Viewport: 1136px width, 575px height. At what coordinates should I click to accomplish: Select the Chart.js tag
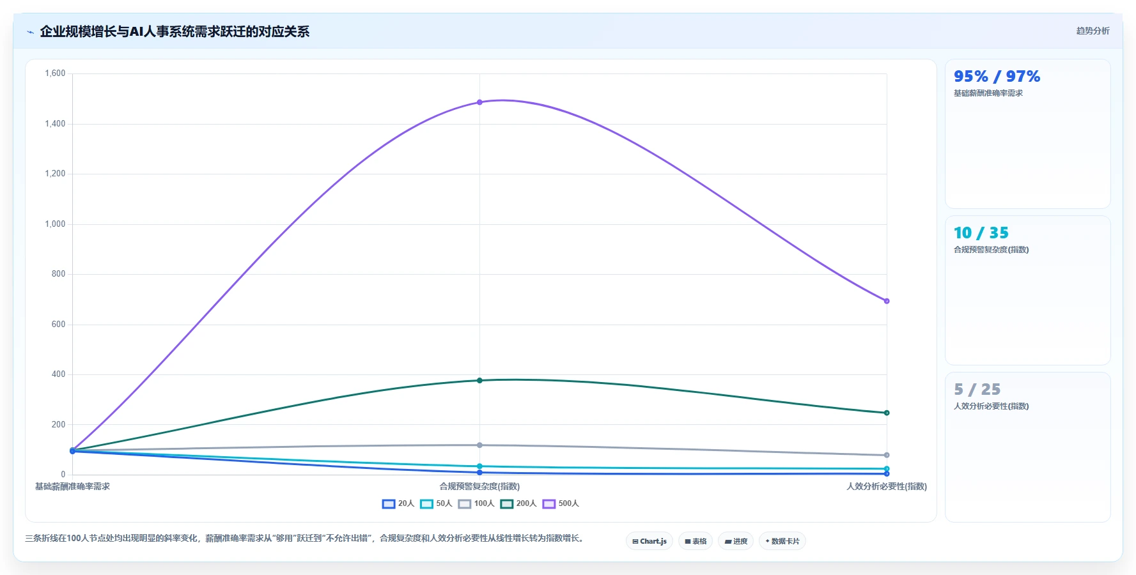[650, 541]
